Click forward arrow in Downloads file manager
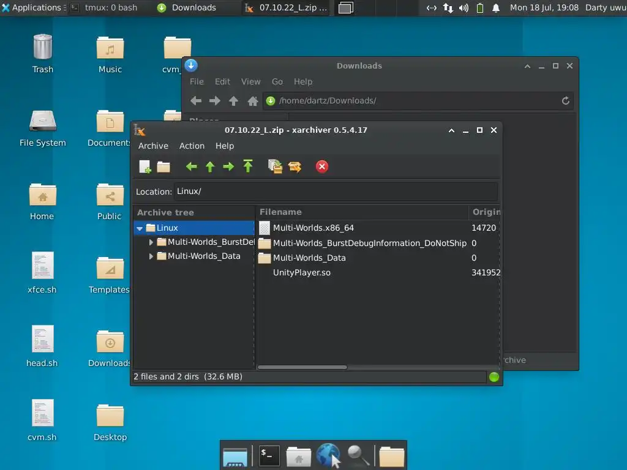This screenshot has height=470, width=627. click(x=215, y=101)
